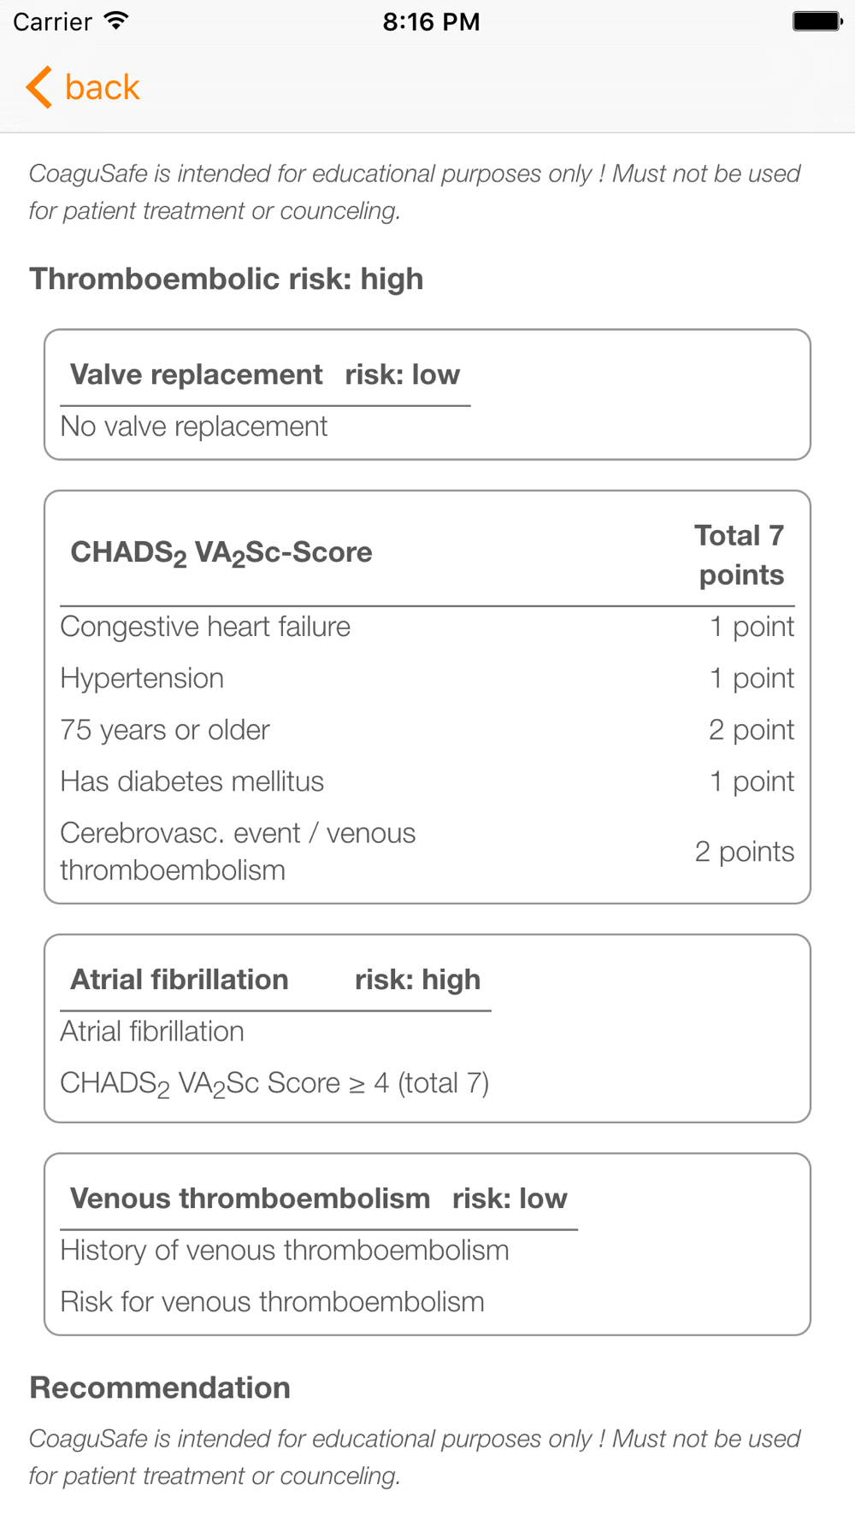Select the Hypertension row
855x1520 pixels.
(x=427, y=678)
